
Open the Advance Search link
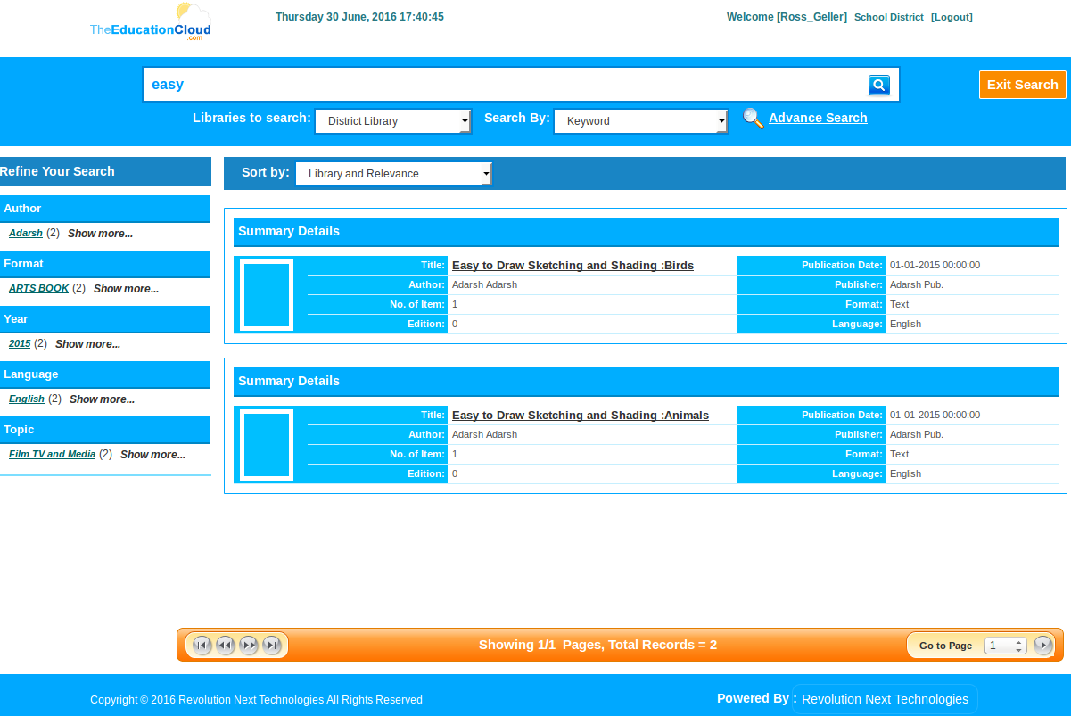point(818,118)
